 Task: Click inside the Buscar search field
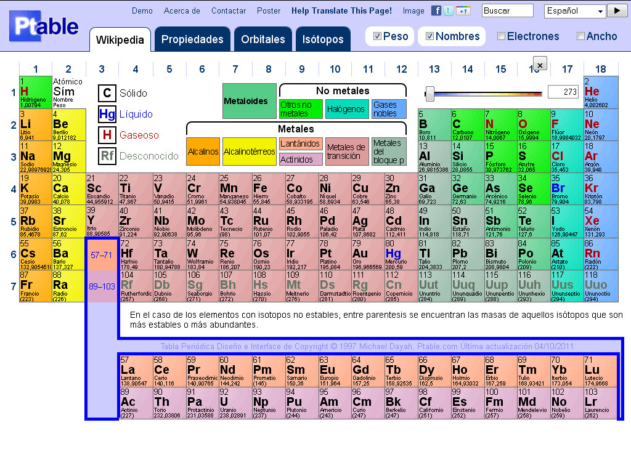507,10
